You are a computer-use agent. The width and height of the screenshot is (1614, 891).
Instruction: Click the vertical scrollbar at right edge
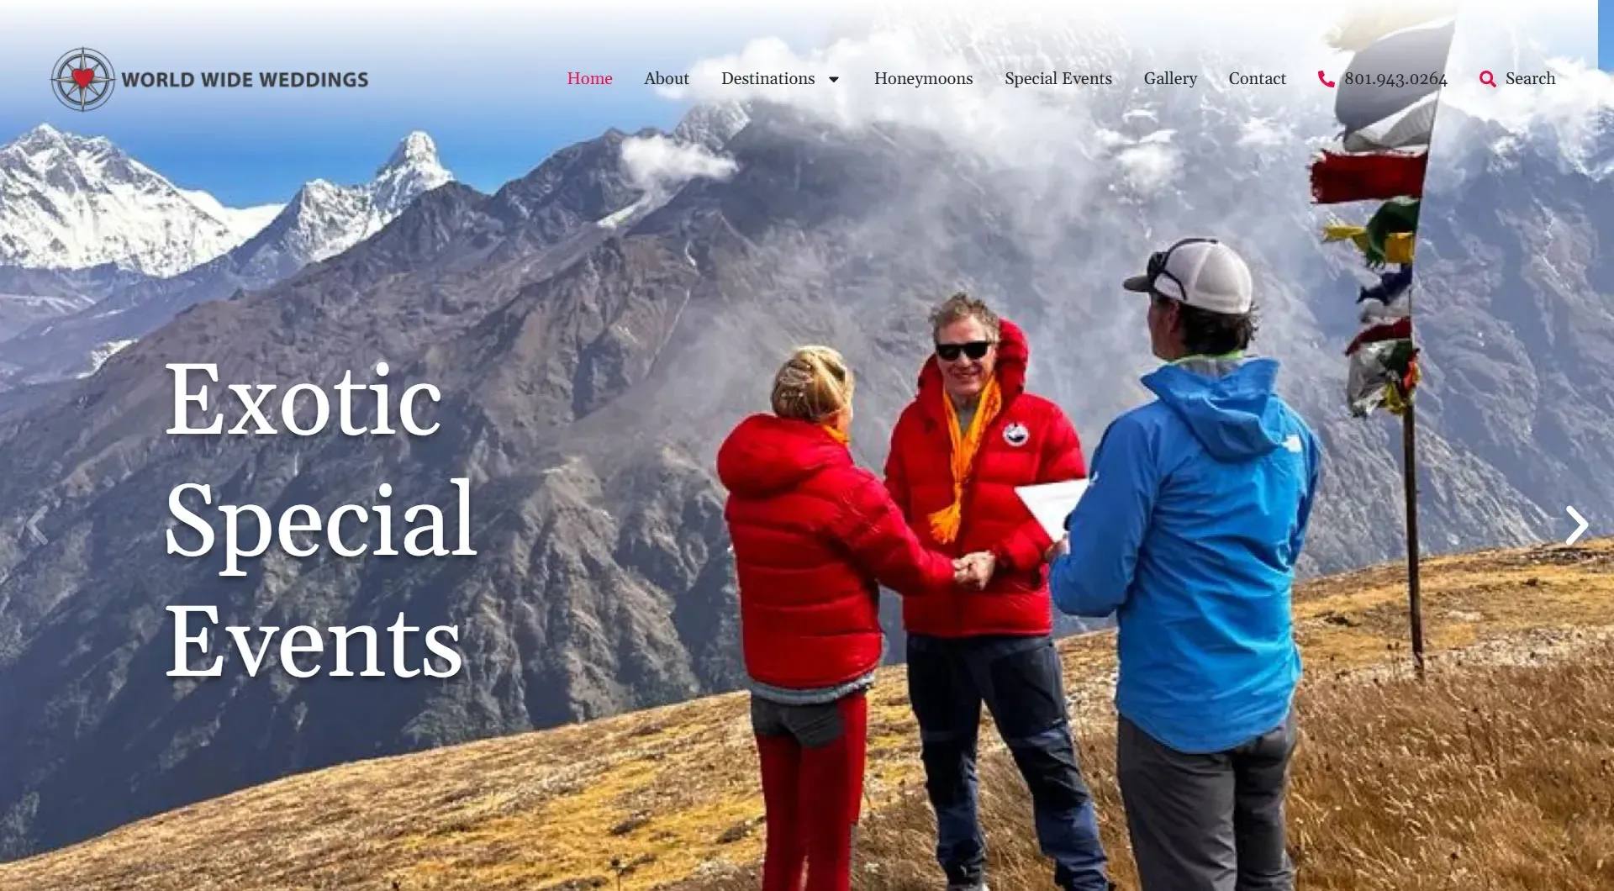(1606, 445)
